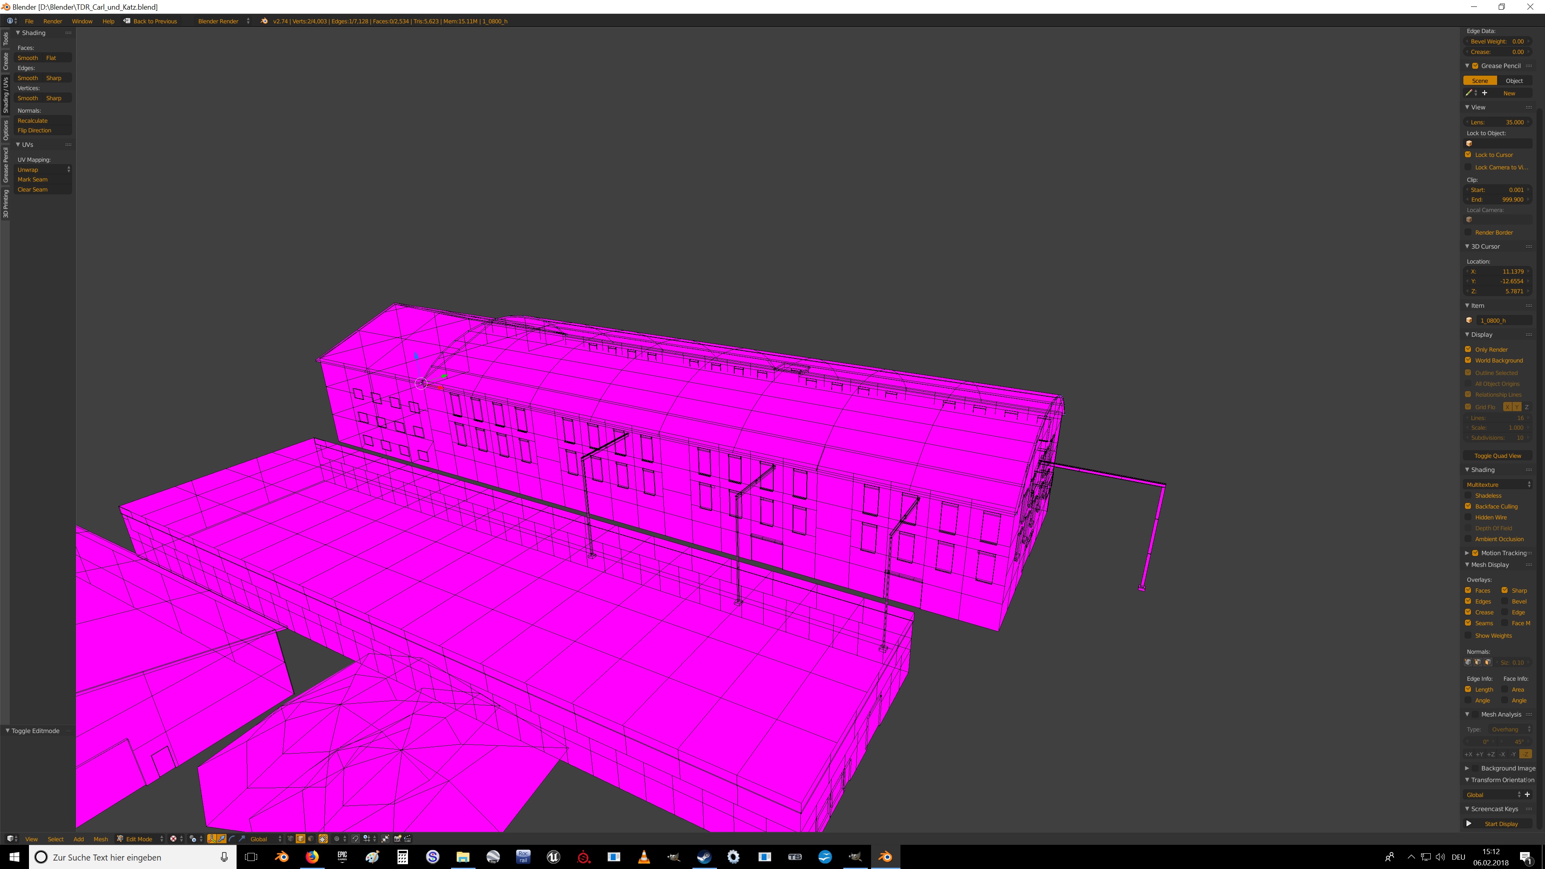Disable the Only Render checkbox
Viewport: 1545px width, 869px height.
pos(1468,349)
